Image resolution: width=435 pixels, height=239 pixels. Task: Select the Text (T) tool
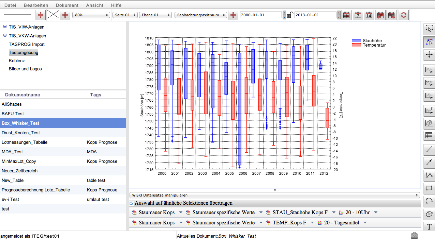[429, 227]
